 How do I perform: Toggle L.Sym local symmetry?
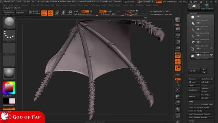(177, 75)
